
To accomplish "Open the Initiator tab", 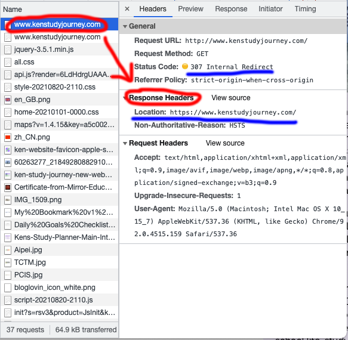I will [x=270, y=9].
